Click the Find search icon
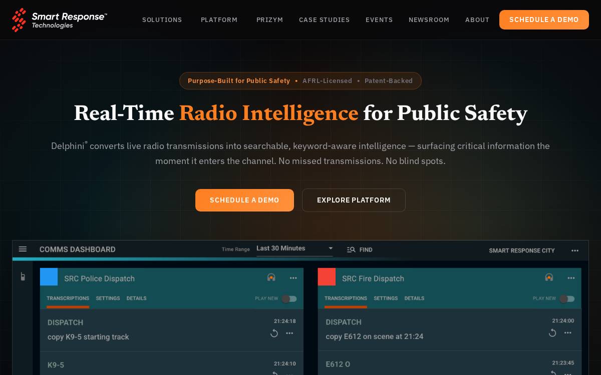Image resolution: width=601 pixels, height=375 pixels. (351, 249)
